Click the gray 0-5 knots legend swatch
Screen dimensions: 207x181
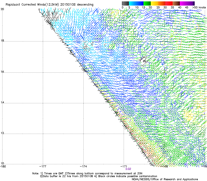click(125, 3)
